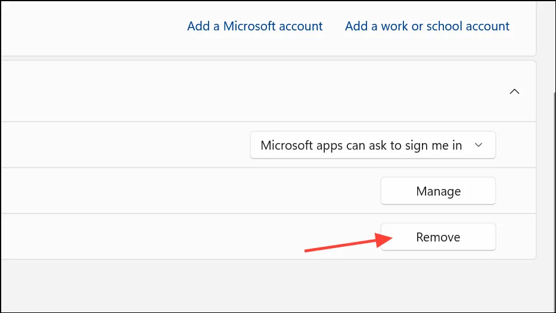Click the word 'Microsoft' in the Add account link
This screenshot has height=313, width=556.
(249, 26)
